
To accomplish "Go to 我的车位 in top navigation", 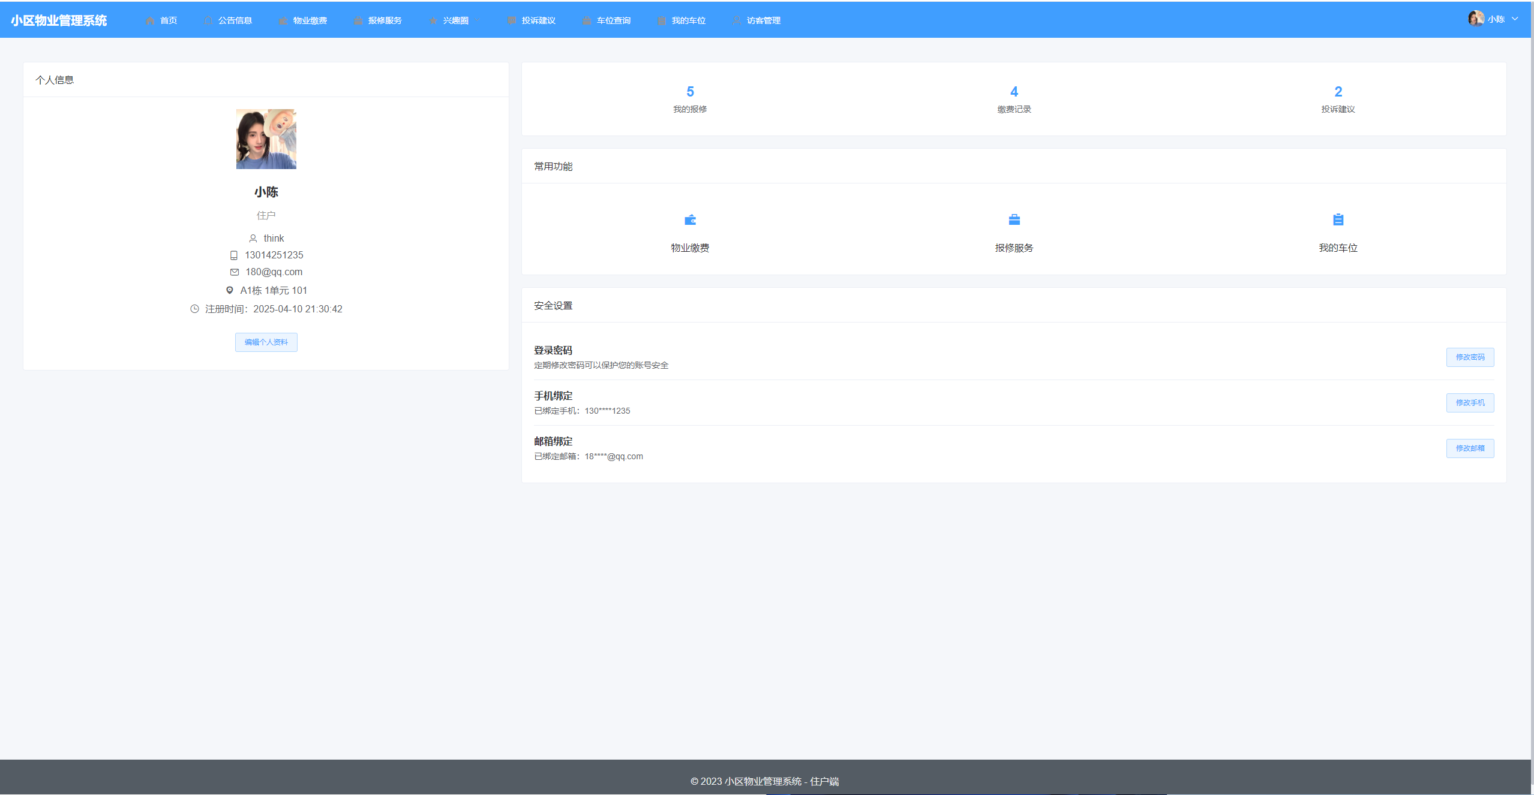I will [x=688, y=20].
